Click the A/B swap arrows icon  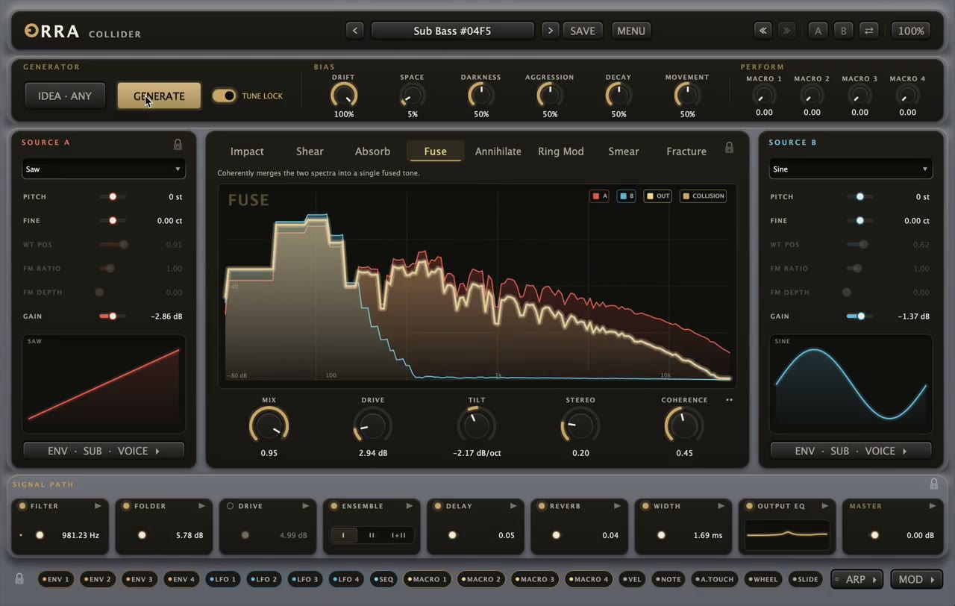(868, 31)
